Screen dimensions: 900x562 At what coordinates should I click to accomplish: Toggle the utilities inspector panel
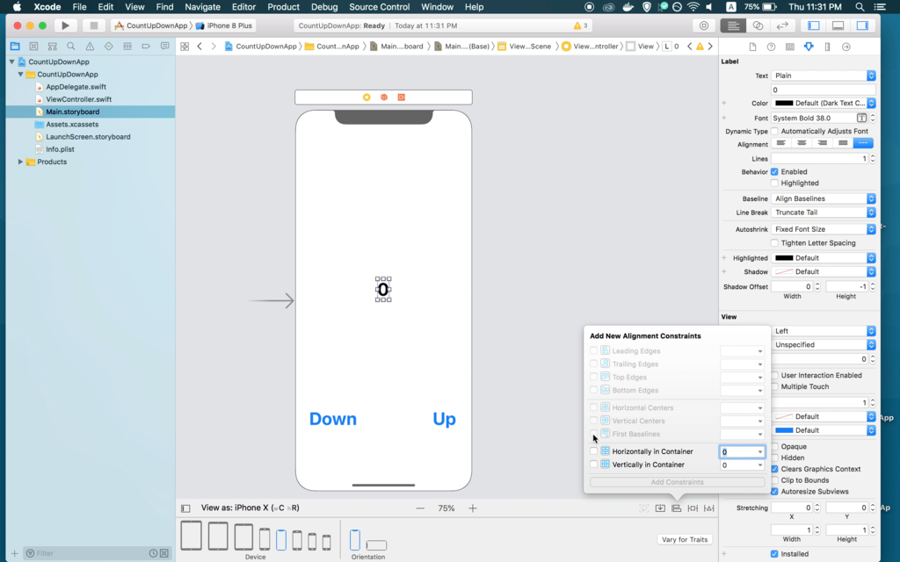863,25
